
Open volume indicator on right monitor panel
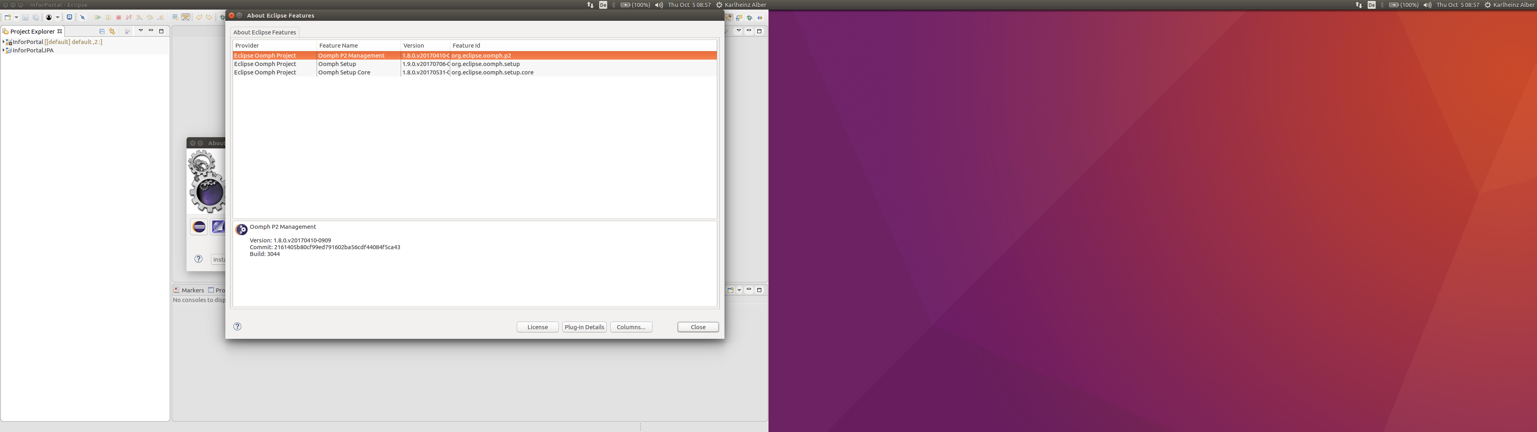tap(1427, 5)
